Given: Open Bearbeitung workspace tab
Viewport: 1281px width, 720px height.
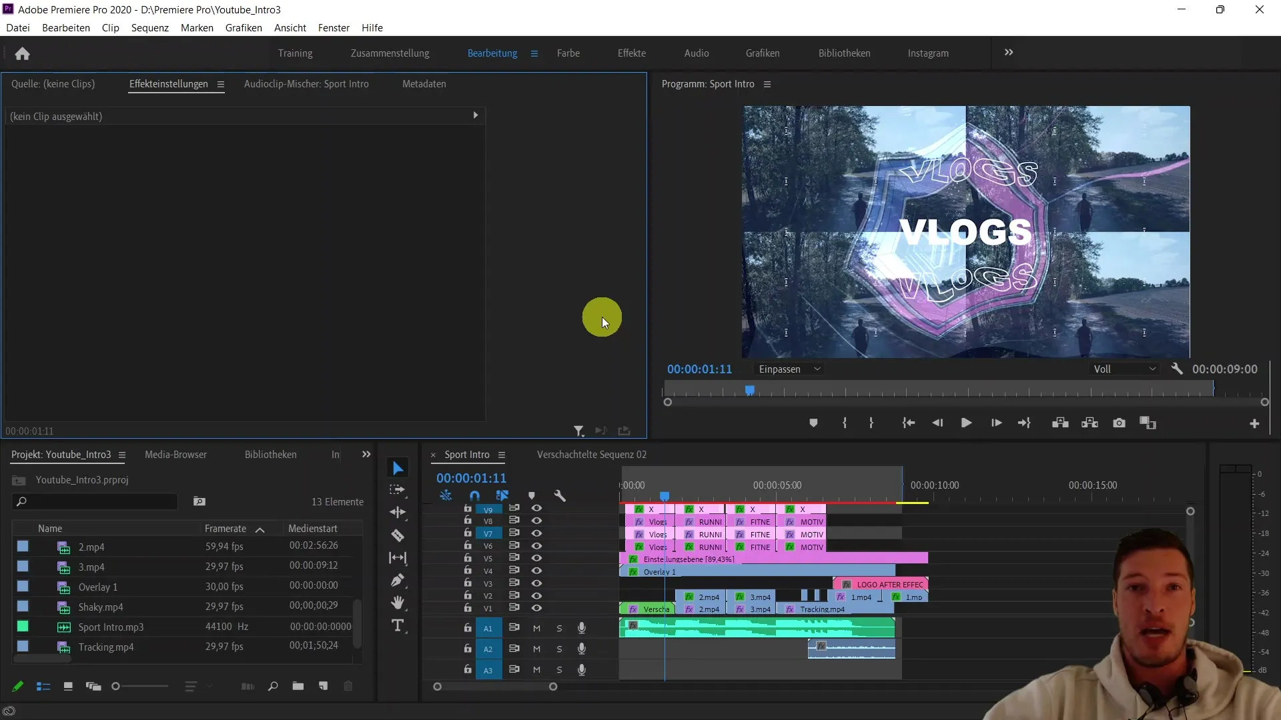Looking at the screenshot, I should (492, 53).
